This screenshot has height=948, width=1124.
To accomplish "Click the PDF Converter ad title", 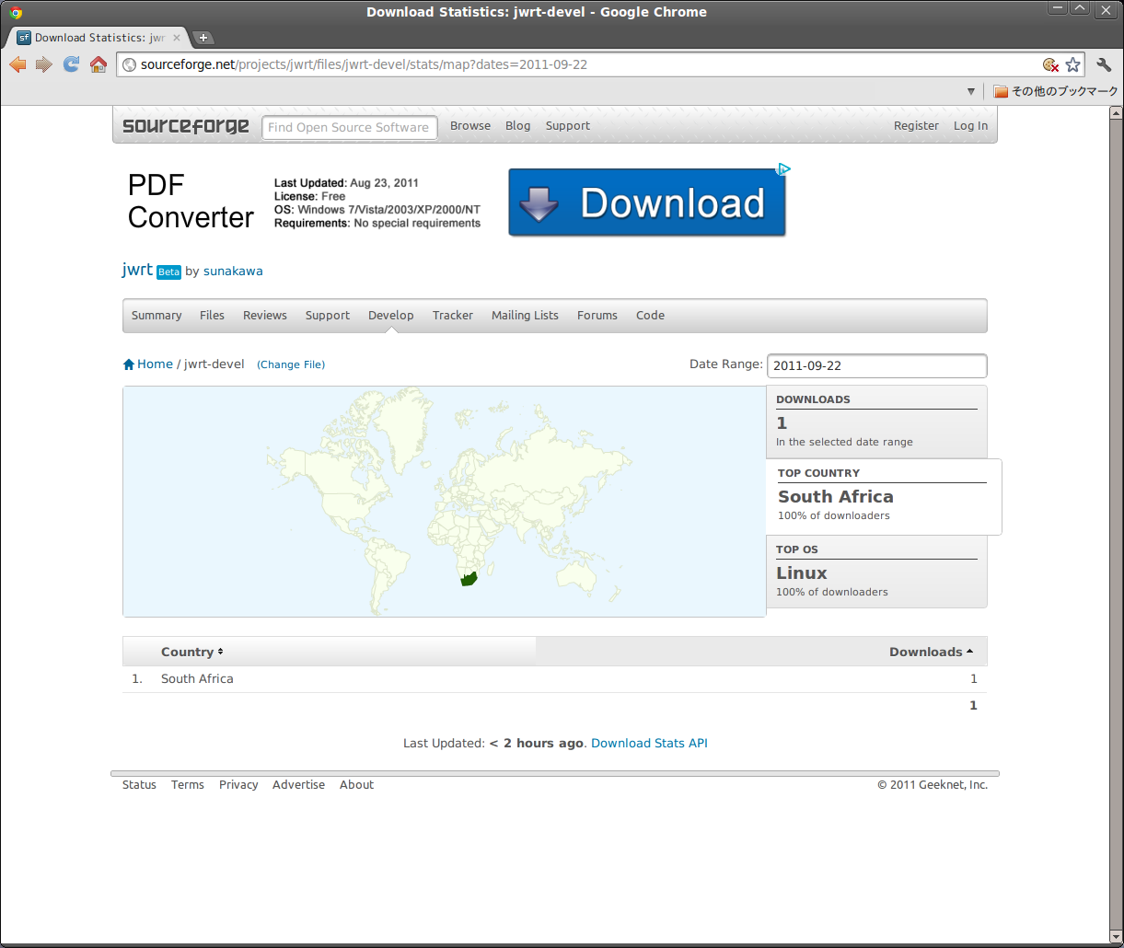I will click(191, 202).
